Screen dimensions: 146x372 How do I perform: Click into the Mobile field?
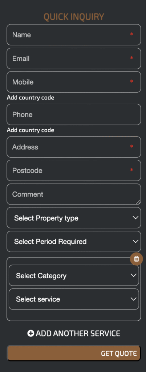pyautogui.click(x=74, y=82)
